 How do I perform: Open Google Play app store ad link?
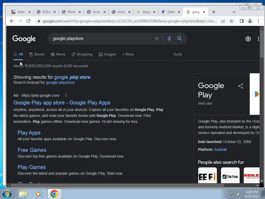62,103
